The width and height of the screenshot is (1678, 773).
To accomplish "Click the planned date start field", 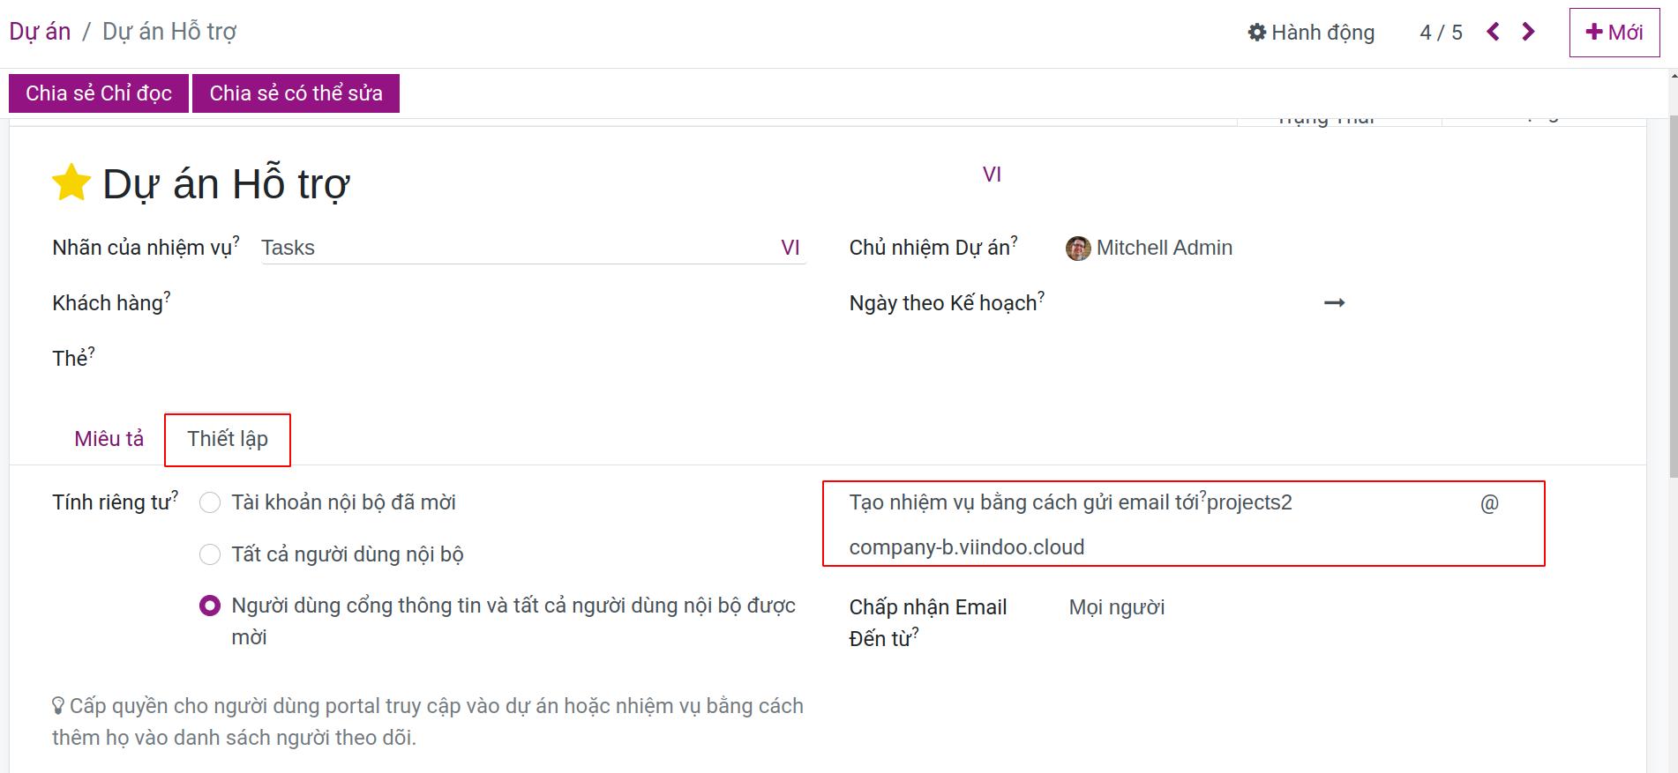I will pyautogui.click(x=1191, y=303).
